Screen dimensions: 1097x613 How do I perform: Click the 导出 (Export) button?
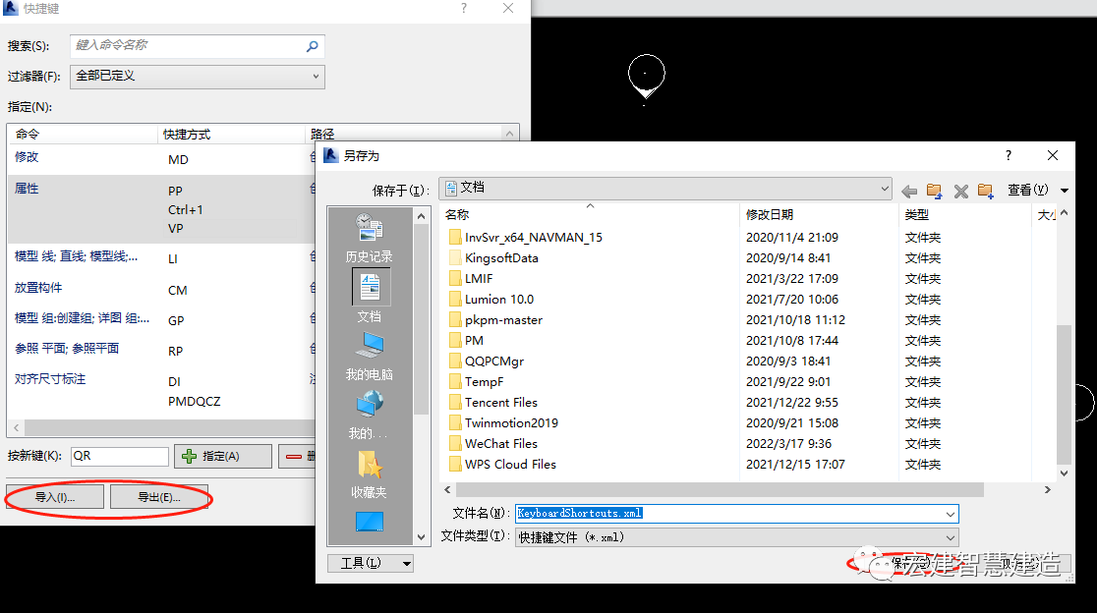pyautogui.click(x=159, y=498)
